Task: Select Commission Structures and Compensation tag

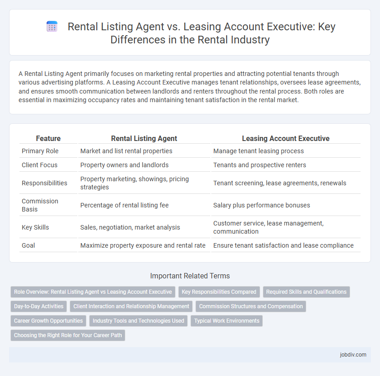Action: pyautogui.click(x=251, y=306)
